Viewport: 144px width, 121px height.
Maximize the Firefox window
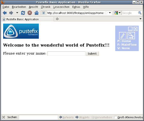pos(138,2)
